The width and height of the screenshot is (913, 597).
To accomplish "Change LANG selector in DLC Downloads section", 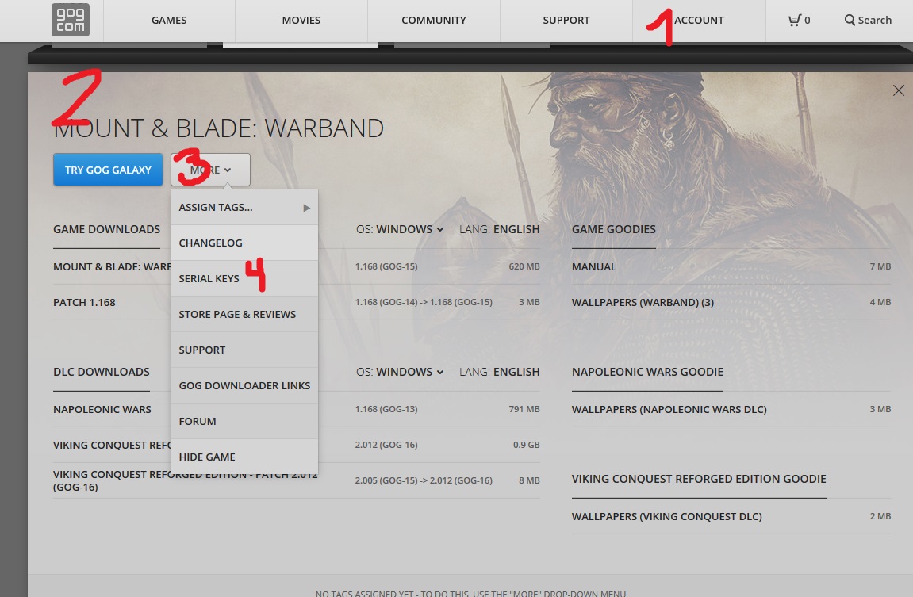I will click(x=500, y=372).
